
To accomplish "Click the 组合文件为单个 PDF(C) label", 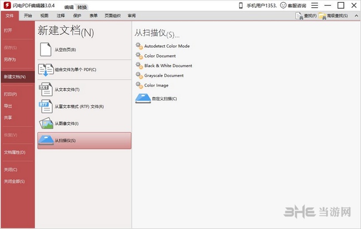I will pos(76,70).
